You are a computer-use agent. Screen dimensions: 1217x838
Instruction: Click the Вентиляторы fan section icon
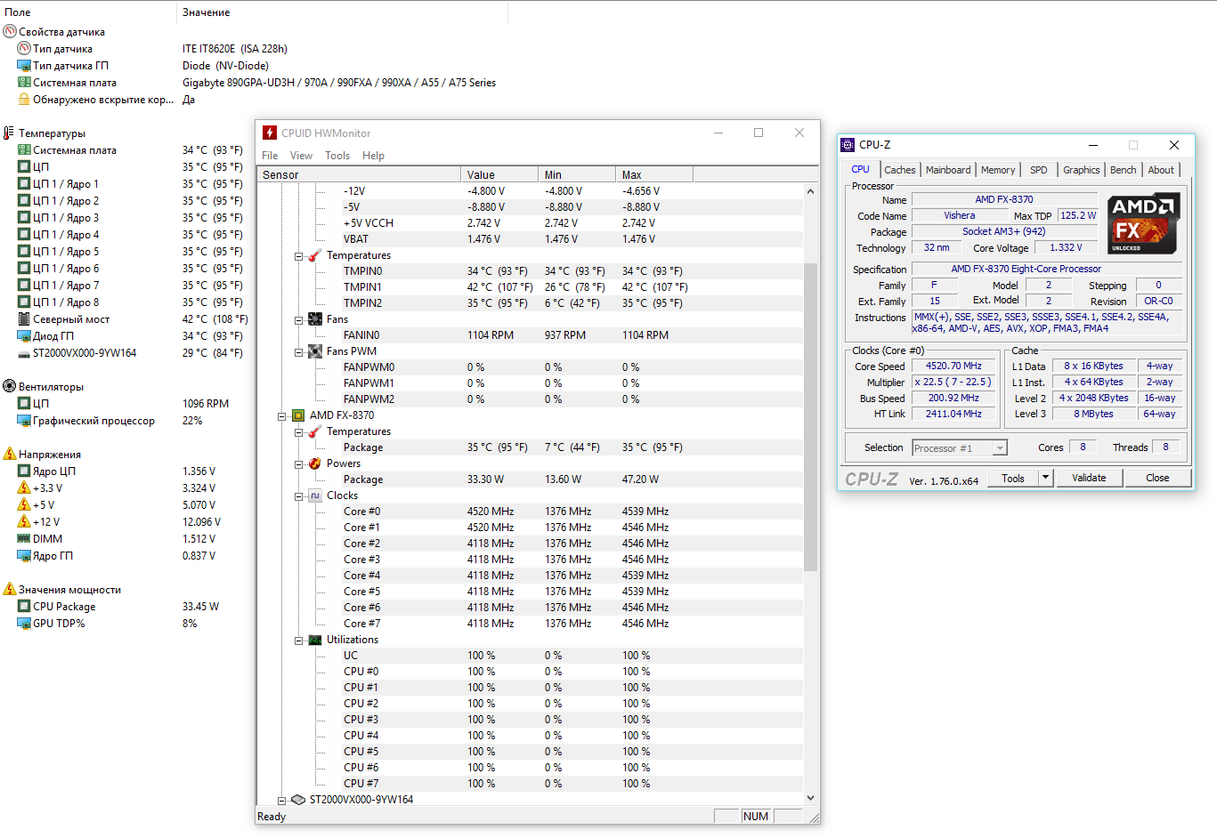pos(10,386)
